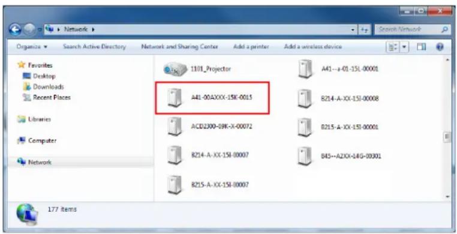Click computer icon for ACD2300-09K-X-00072
The height and width of the screenshot is (234, 457).
(x=175, y=127)
